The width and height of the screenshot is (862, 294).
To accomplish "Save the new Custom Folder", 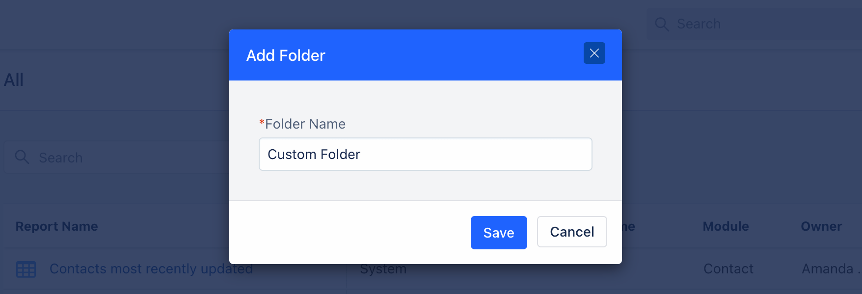I will pos(498,232).
